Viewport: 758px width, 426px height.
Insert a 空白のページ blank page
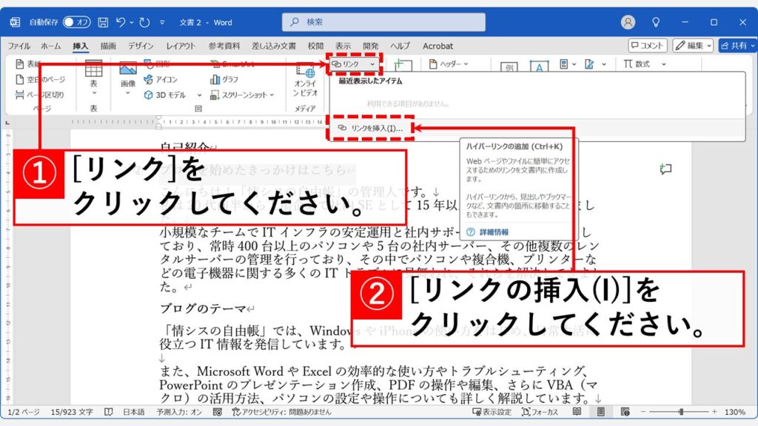point(41,79)
